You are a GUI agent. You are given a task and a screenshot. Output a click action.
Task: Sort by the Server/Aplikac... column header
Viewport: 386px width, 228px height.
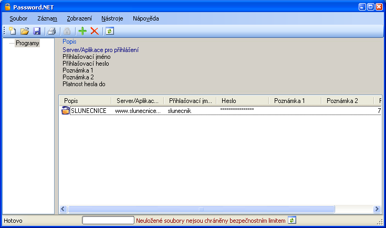(138, 101)
